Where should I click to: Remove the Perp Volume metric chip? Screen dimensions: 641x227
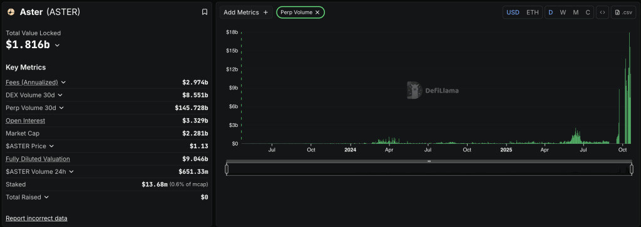click(317, 13)
